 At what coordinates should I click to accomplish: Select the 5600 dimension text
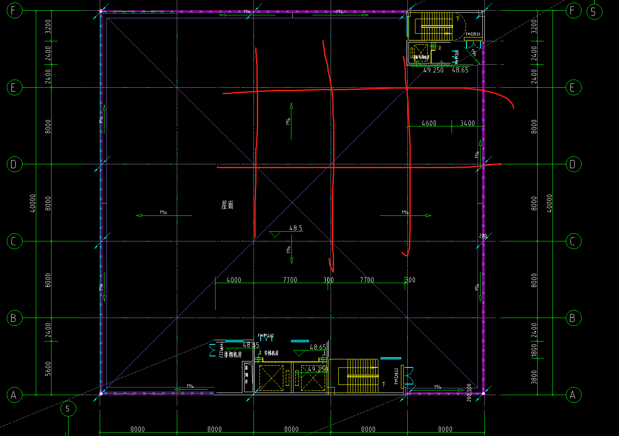pyautogui.click(x=48, y=368)
